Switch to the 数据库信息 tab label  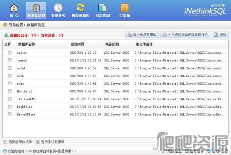pyautogui.click(x=36, y=16)
